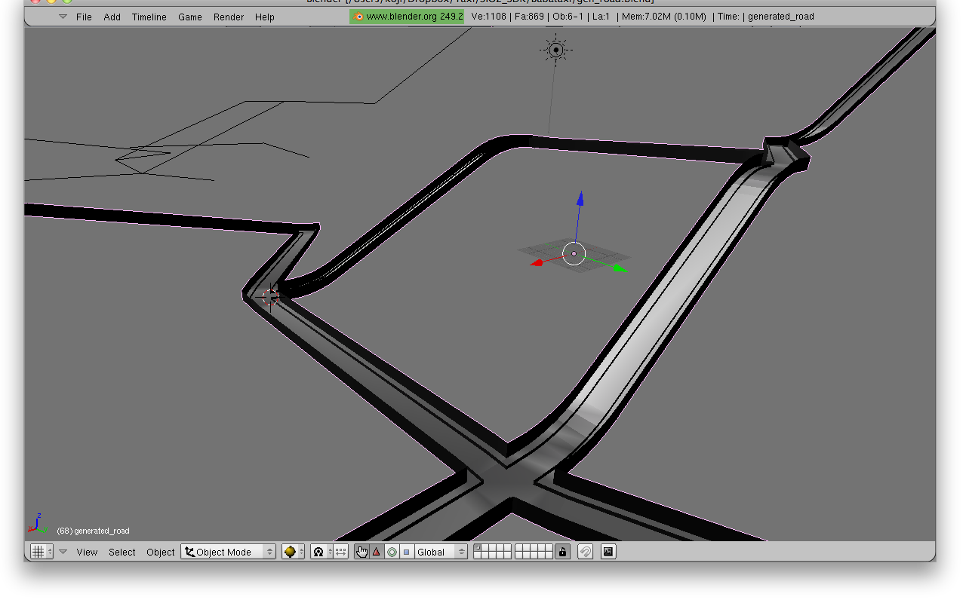Toggle the 3D transform manipulator hand icon

click(x=361, y=552)
